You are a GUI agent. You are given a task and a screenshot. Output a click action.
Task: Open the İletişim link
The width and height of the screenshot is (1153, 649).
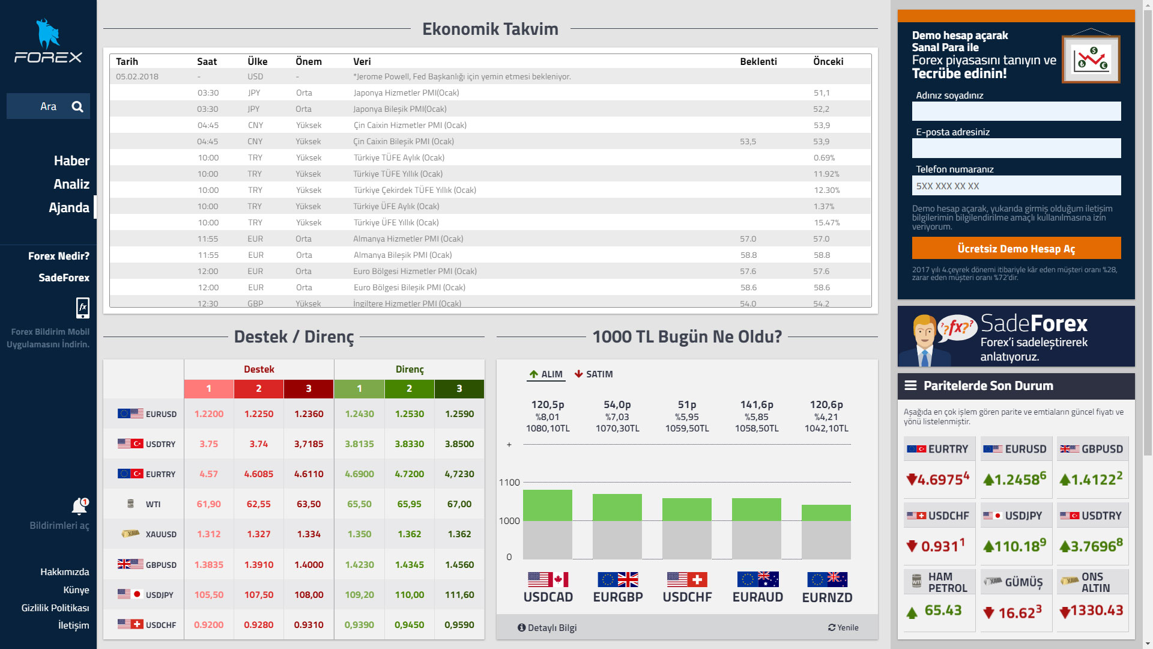pos(74,626)
